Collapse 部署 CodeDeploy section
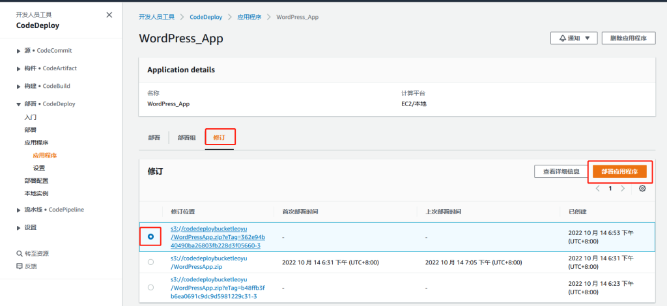 [x=19, y=104]
